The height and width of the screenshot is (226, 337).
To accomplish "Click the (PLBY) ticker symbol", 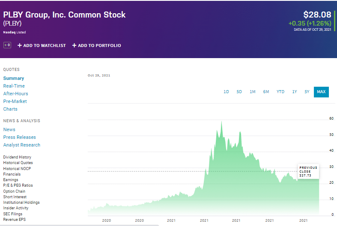I will pos(12,23).
